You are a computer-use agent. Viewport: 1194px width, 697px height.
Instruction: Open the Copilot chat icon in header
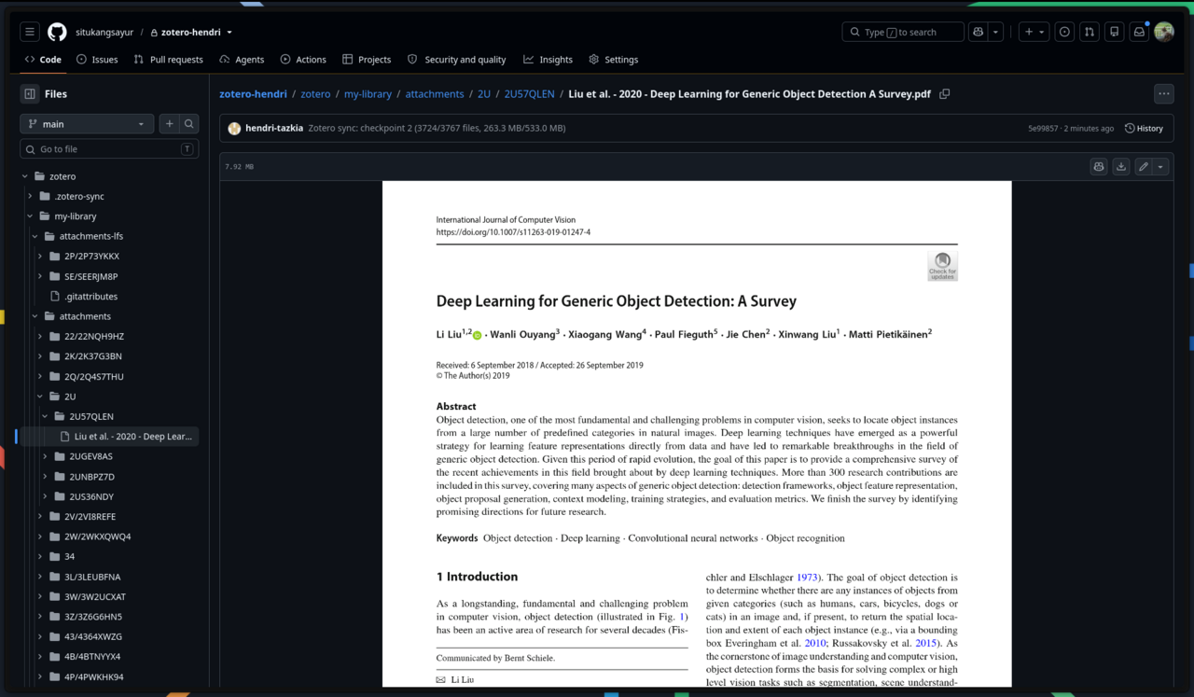click(x=978, y=32)
